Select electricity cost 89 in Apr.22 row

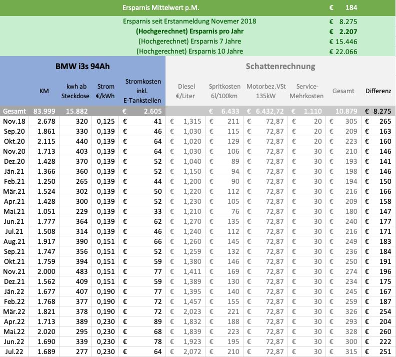click(158, 321)
